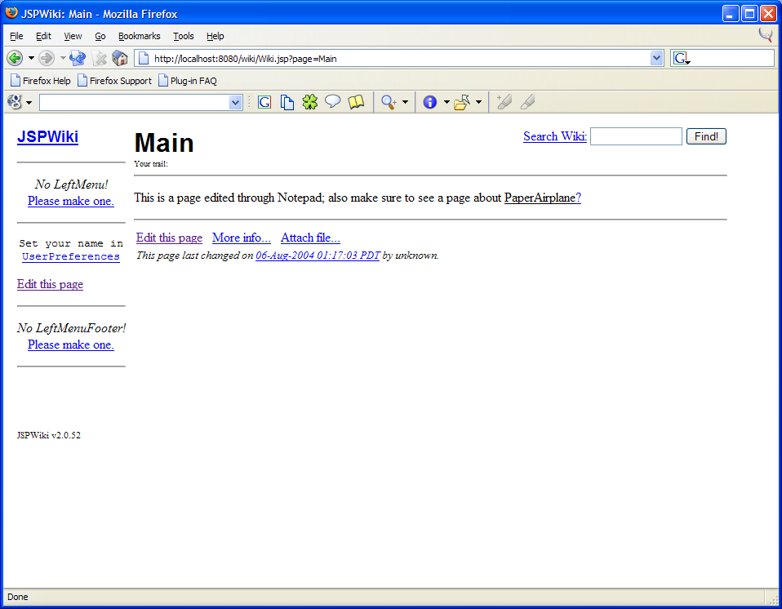Viewport: 782px width, 609px height.
Task: Click 'Please make one.' under No LeftMenu!
Action: [71, 201]
